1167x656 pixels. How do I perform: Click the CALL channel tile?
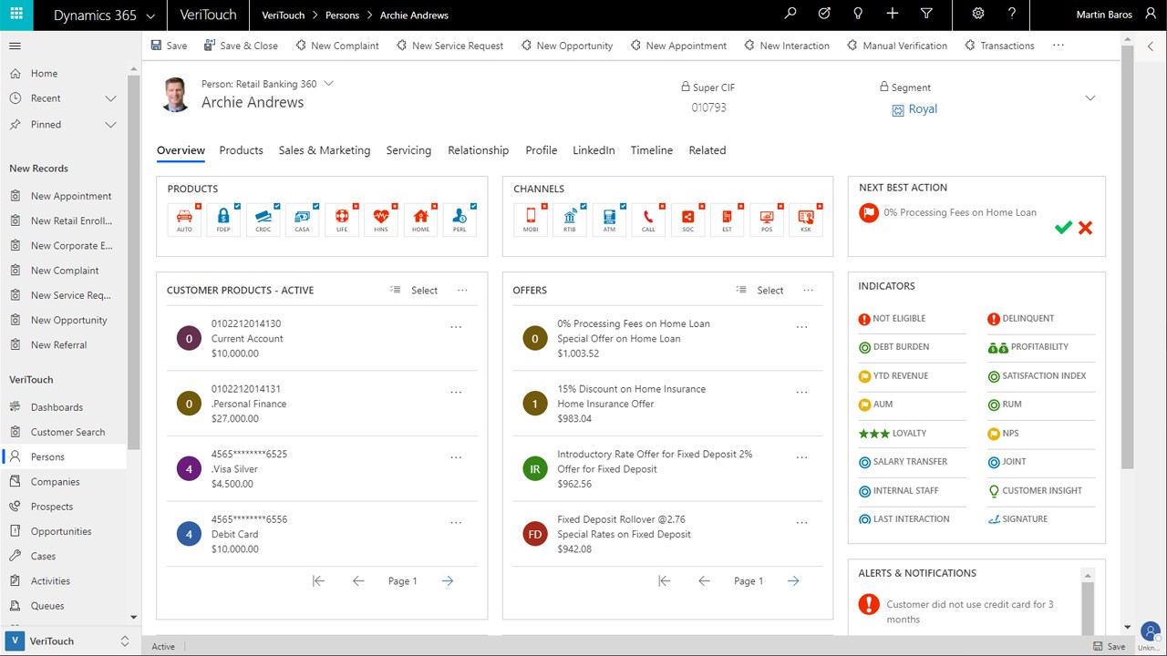[648, 219]
